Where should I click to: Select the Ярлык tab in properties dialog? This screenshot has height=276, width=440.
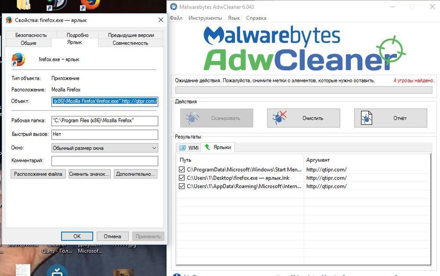[x=75, y=42]
